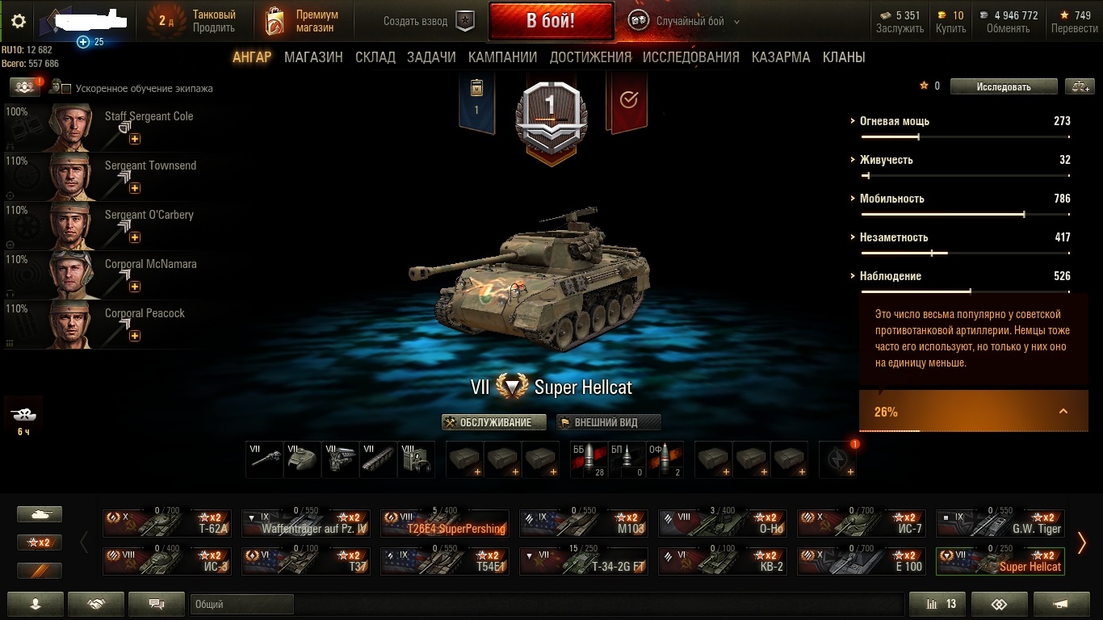Toggle the tank type carousel filter
Viewport: 1103px width, 620px height.
(x=40, y=514)
